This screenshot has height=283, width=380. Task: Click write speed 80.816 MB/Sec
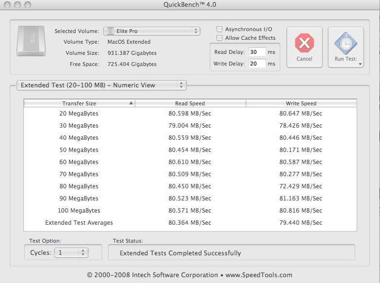click(301, 211)
